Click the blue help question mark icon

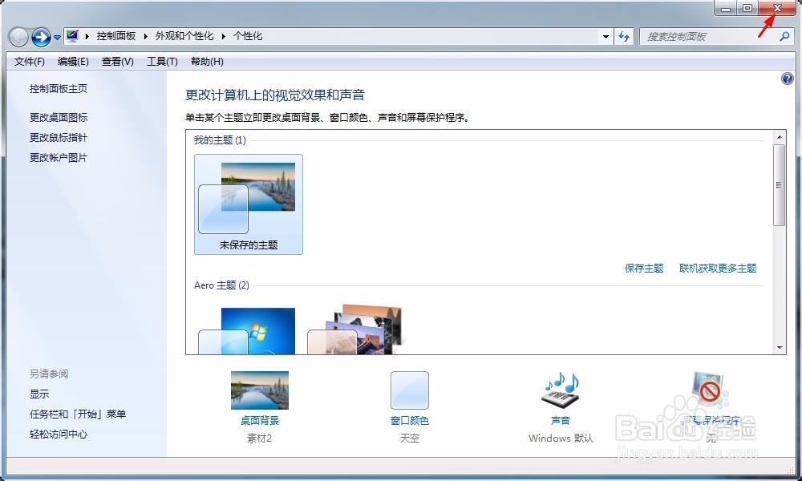click(788, 79)
